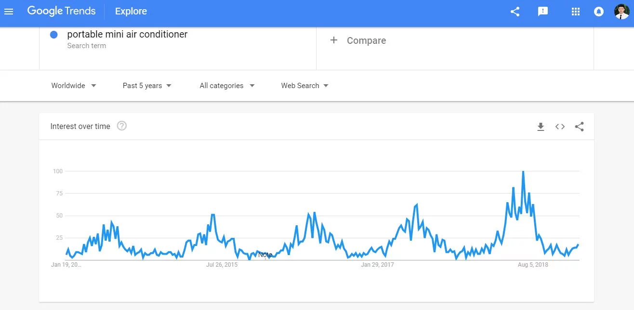Click the blue search term color dot

pos(54,35)
